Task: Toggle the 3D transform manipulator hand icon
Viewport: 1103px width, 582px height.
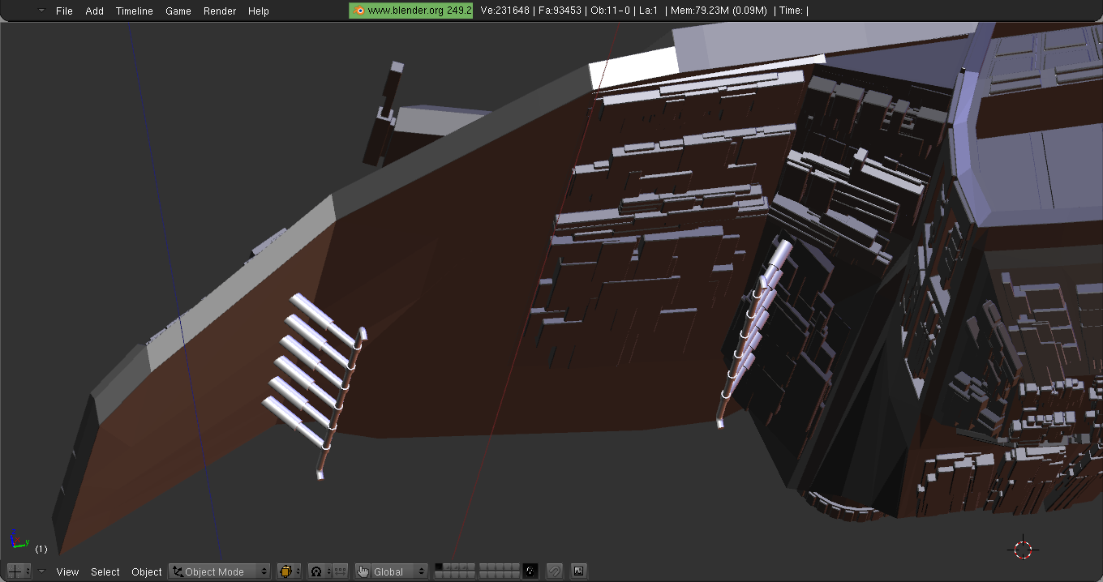Action: (x=363, y=571)
